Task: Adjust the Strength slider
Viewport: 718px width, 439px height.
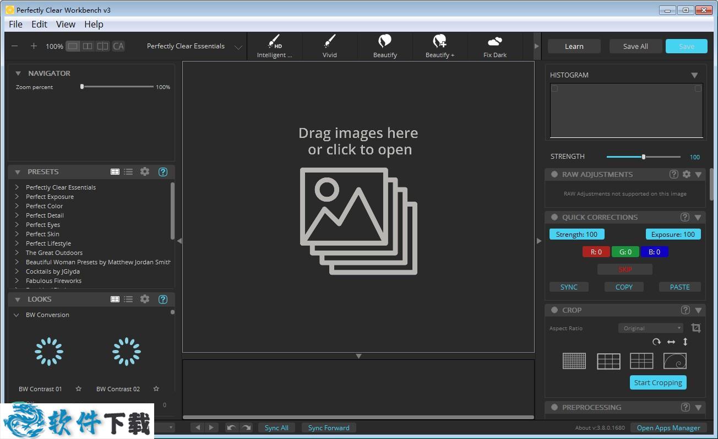Action: (644, 157)
